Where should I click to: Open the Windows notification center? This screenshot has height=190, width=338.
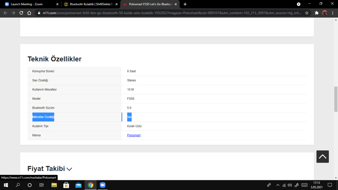[x=330, y=185]
